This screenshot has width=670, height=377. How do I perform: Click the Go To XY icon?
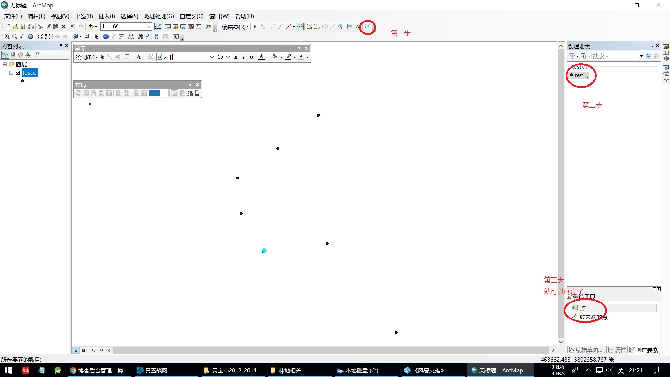[156, 37]
